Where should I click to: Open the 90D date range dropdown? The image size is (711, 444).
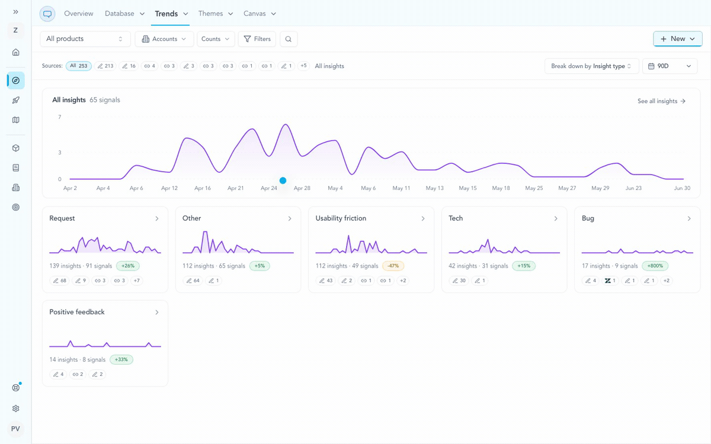pos(670,66)
